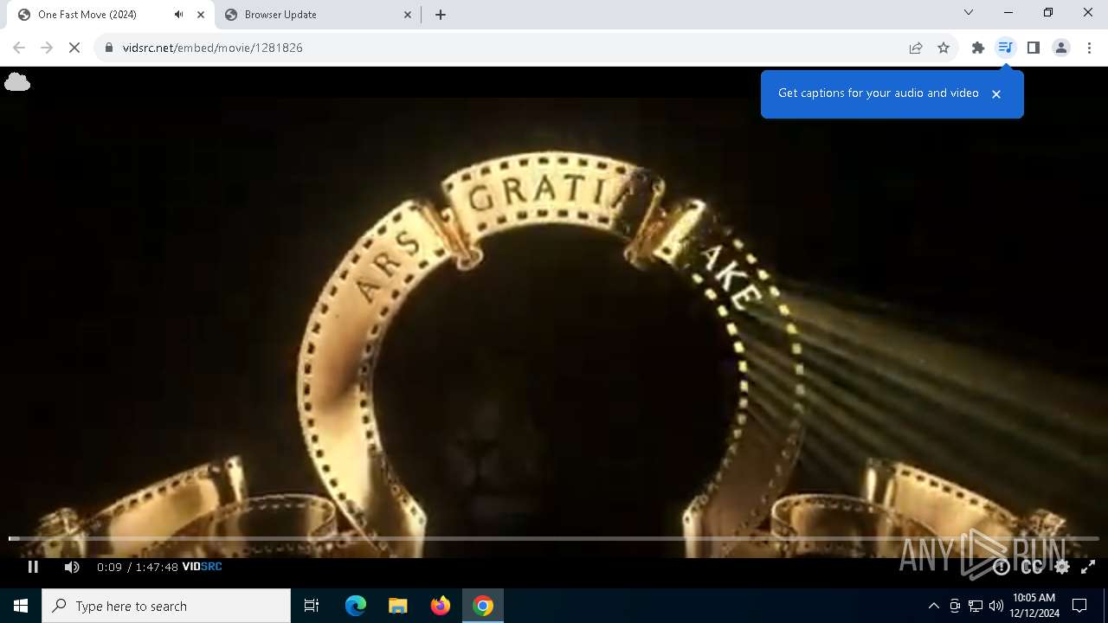Open the Chrome profile menu
This screenshot has width=1108, height=623.
coord(1061,48)
